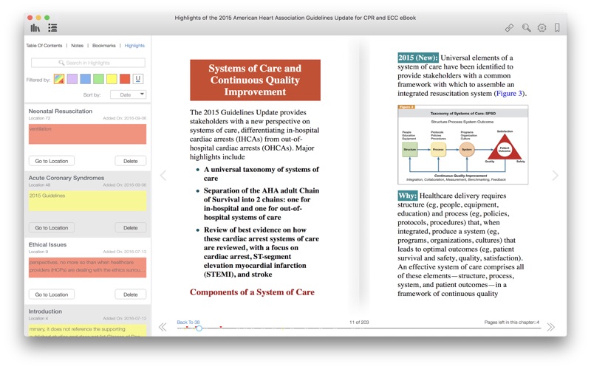Image resolution: width=591 pixels, height=369 pixels.
Task: Click the Search in Highlights field
Action: (88, 63)
